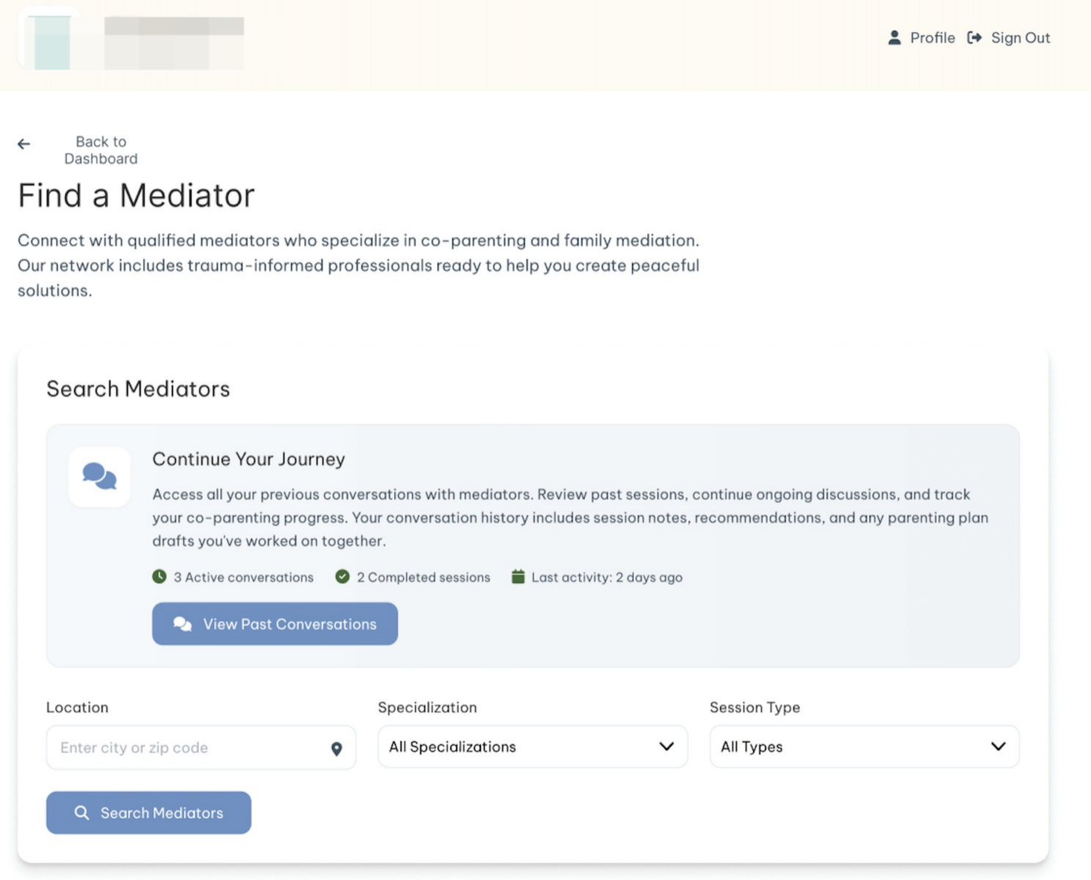Click the calendar icon next to last activity

(x=519, y=577)
